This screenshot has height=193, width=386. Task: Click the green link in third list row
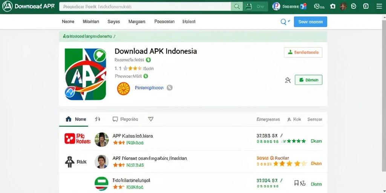coord(135,187)
